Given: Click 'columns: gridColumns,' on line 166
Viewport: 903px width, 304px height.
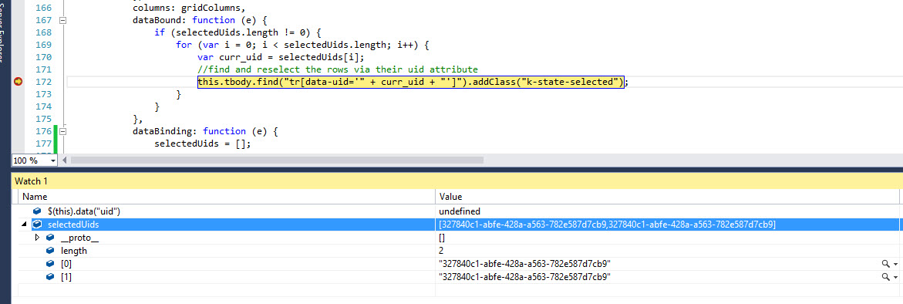Looking at the screenshot, I should point(188,8).
